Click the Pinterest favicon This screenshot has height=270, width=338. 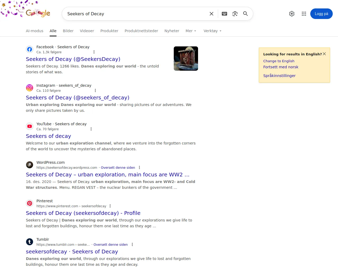30,203
